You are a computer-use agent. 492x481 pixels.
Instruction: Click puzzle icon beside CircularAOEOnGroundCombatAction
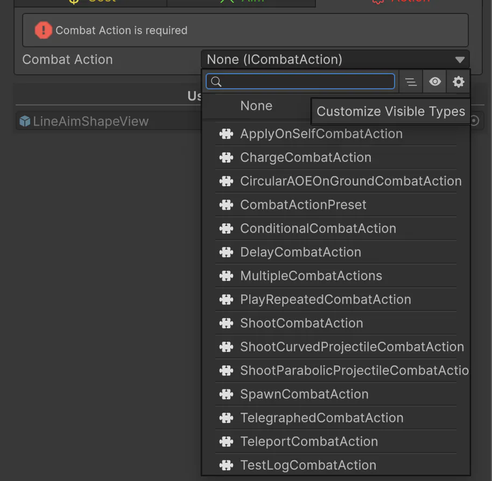226,181
